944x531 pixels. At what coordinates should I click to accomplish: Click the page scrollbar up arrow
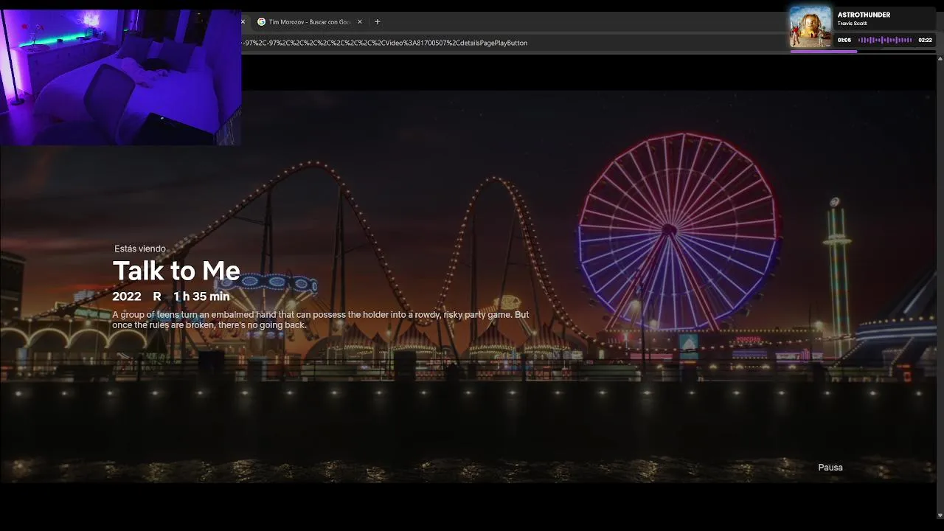pos(940,58)
